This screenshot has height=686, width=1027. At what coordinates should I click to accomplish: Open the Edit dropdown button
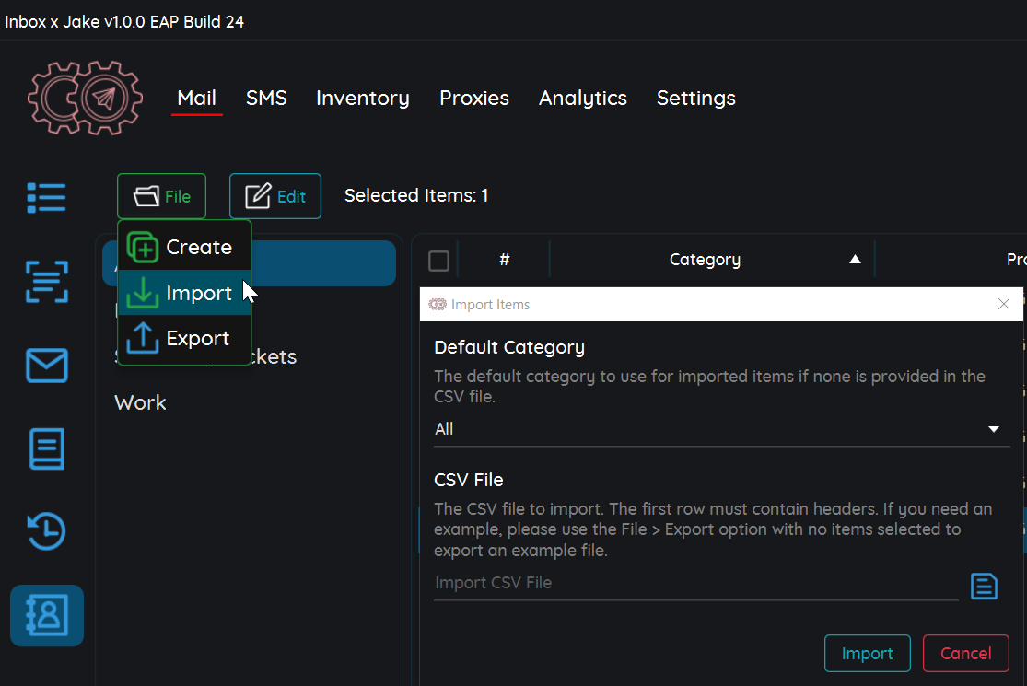[x=274, y=196]
